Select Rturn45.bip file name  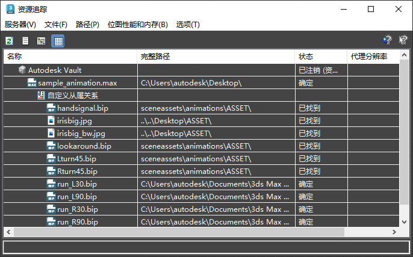(x=77, y=172)
